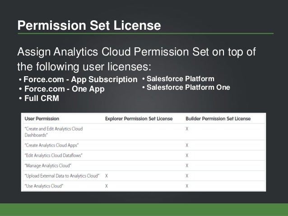The width and height of the screenshot is (288, 216).
Task: Click the 'Explorer Permission Set License' column header
Action: [139, 119]
